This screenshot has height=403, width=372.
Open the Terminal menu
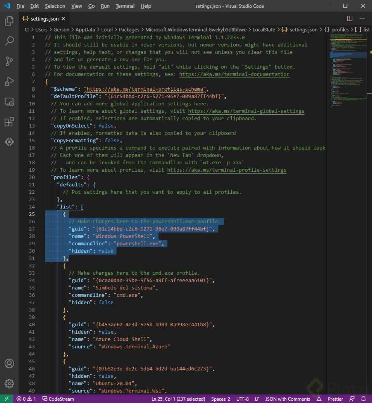(x=125, y=6)
